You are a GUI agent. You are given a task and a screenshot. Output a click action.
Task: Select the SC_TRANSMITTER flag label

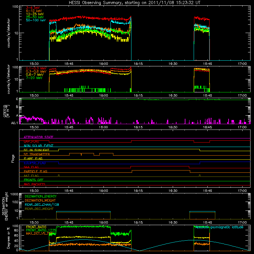[37, 154]
